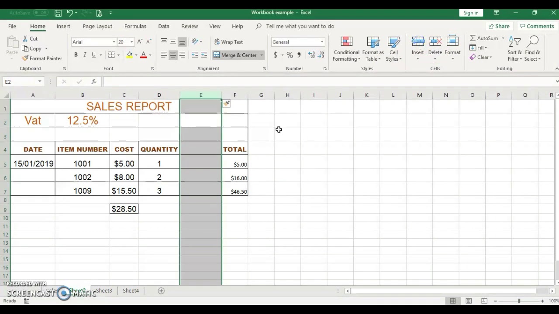Expand the AutoSum dropdown arrow
The height and width of the screenshot is (314, 559).
503,38
